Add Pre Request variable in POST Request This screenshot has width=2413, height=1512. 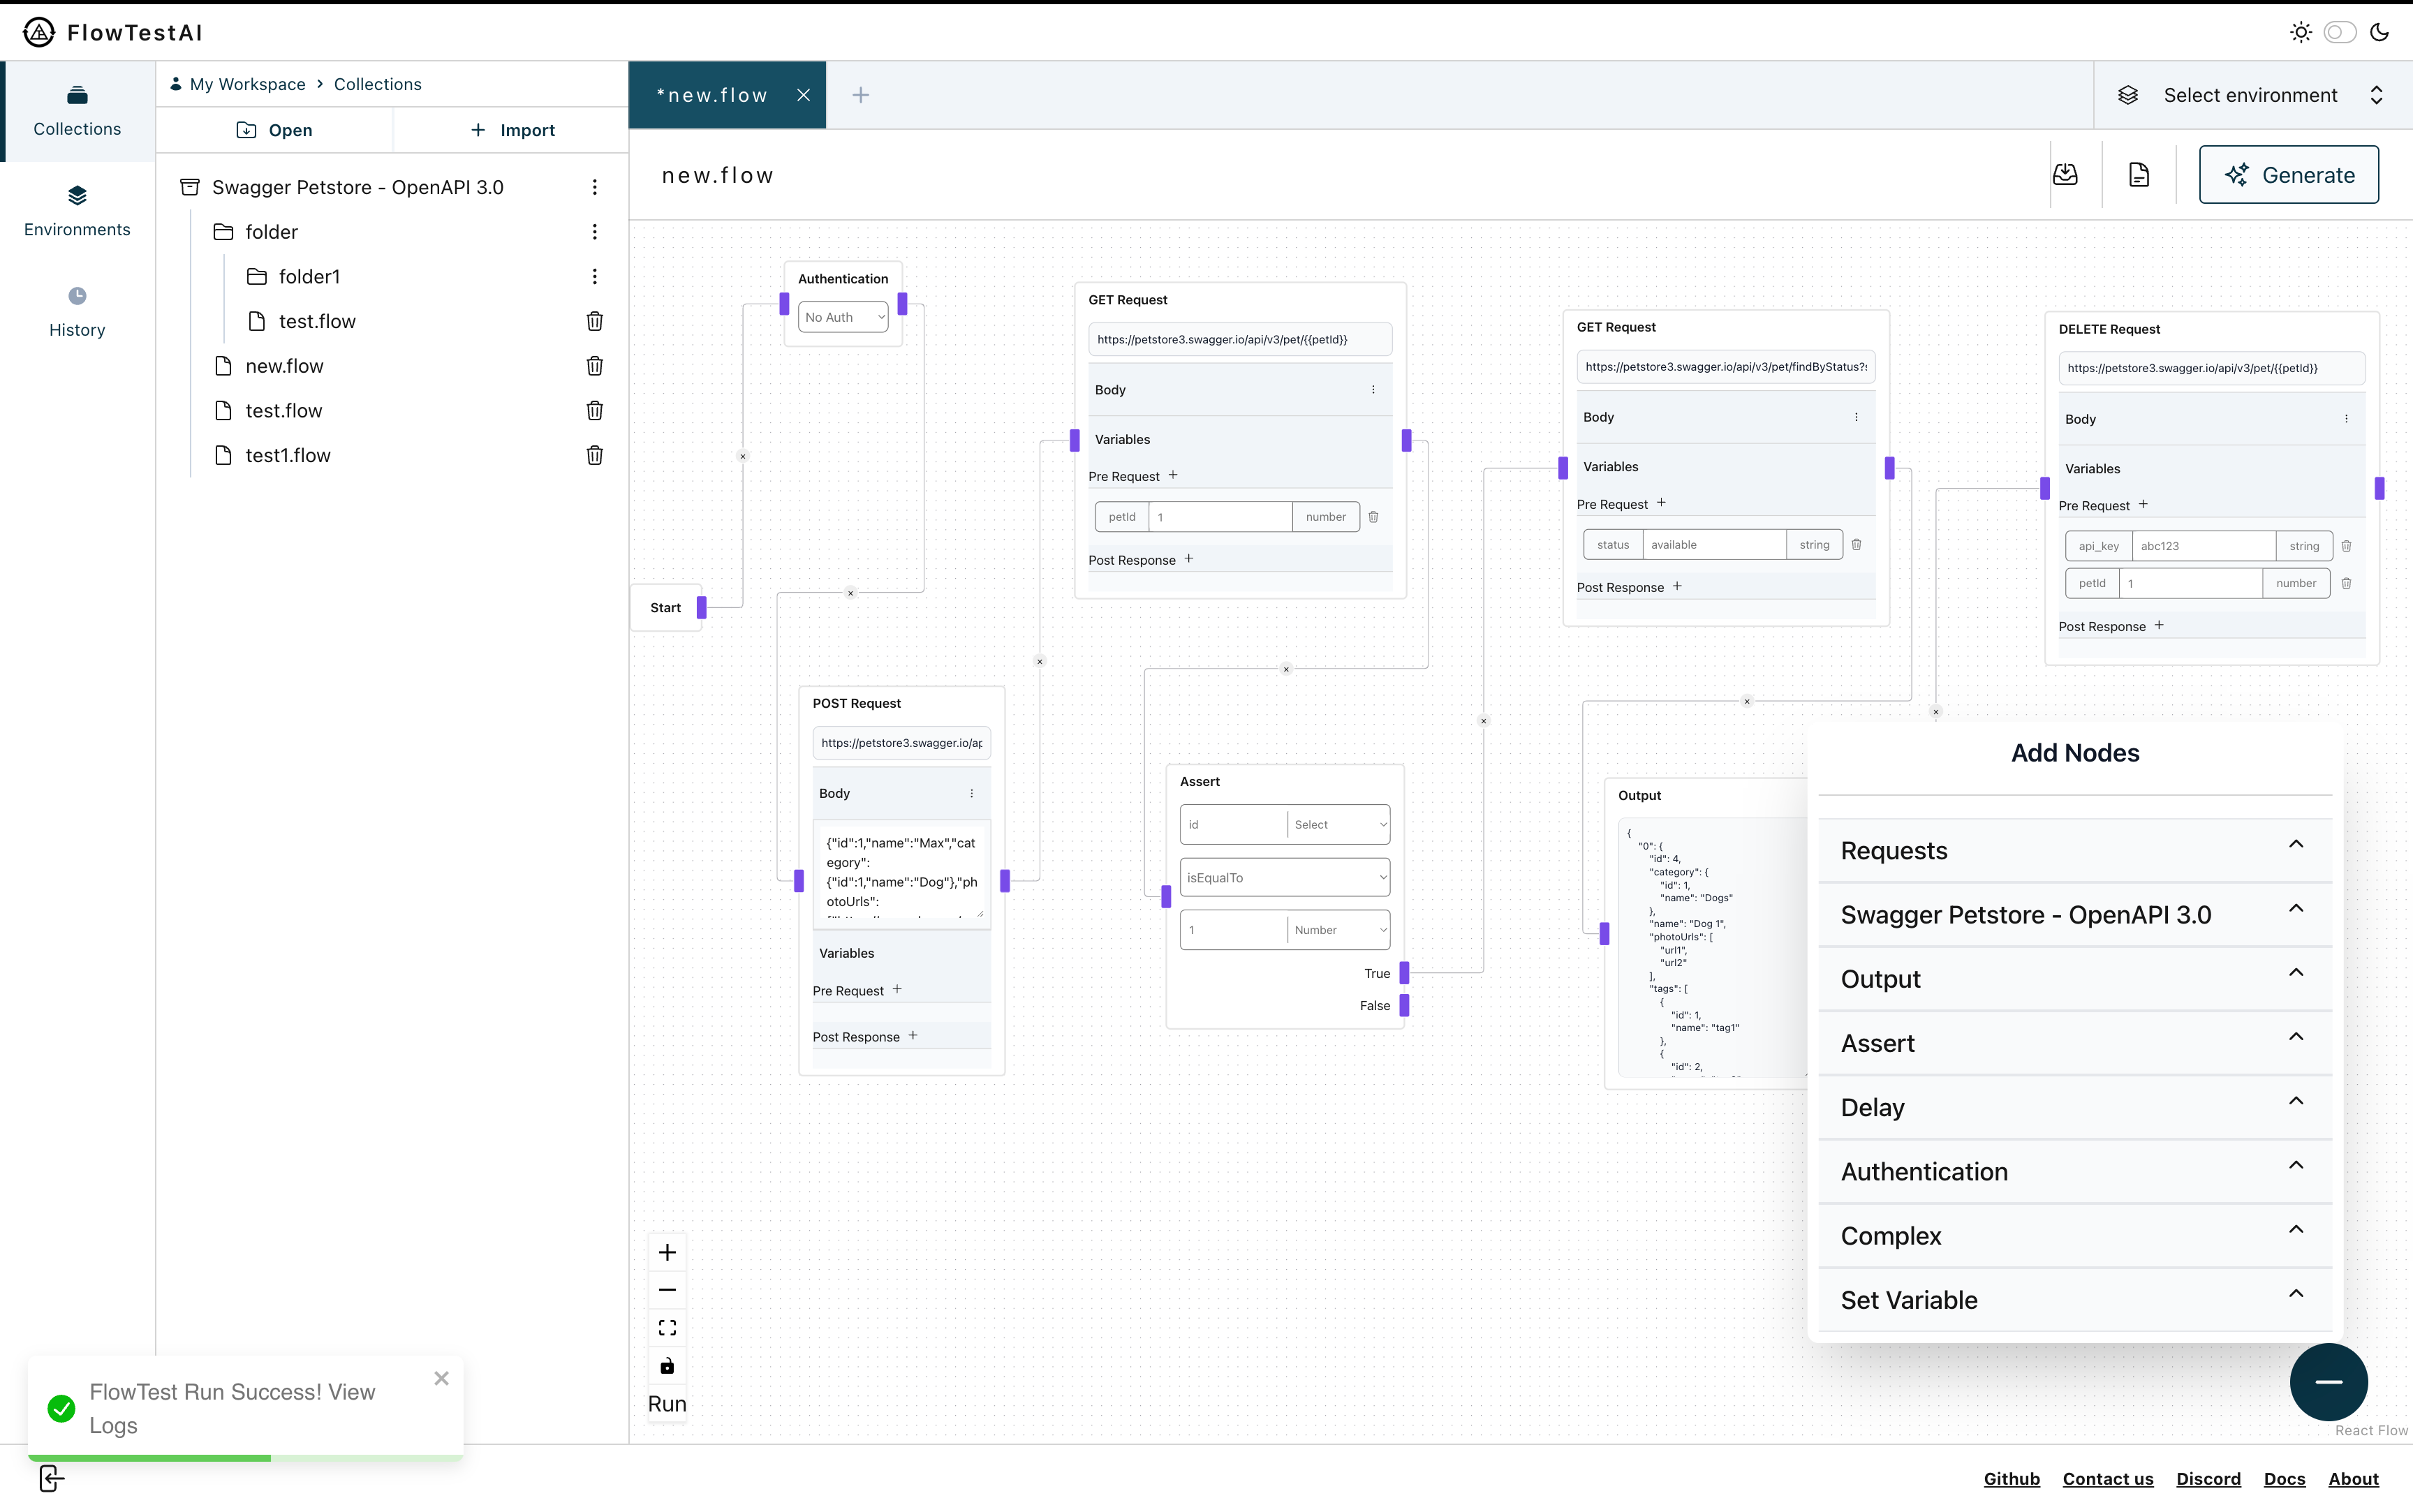[897, 989]
